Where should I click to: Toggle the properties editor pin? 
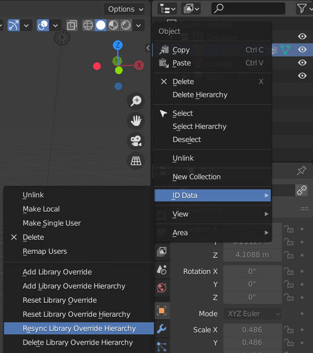point(301,171)
